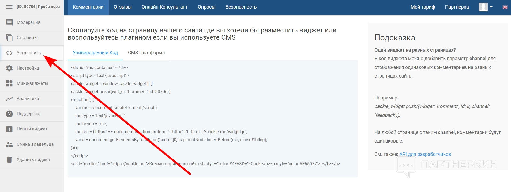Open the API для разработчиков link
This screenshot has width=511, height=192.
(425, 154)
